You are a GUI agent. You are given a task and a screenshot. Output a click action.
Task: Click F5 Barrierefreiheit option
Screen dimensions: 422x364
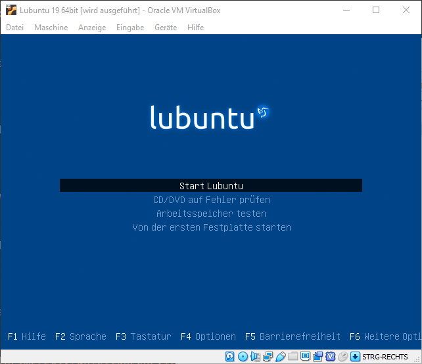(293, 336)
